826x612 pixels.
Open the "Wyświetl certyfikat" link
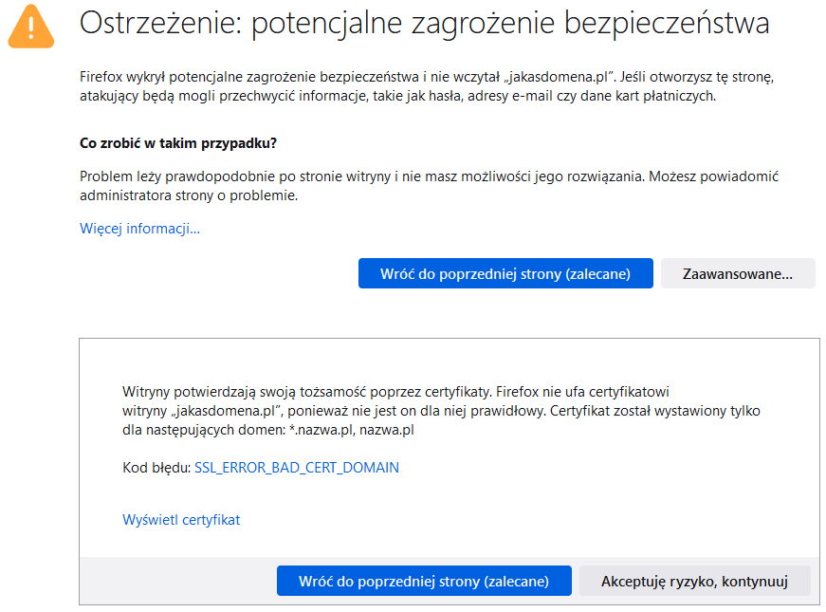tap(181, 520)
